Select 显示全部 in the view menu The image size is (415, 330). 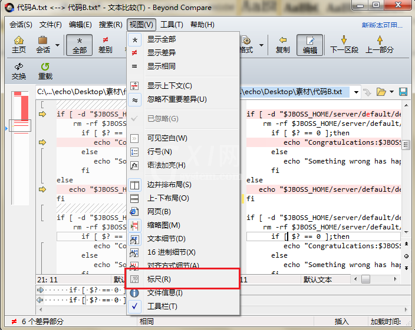coord(183,39)
